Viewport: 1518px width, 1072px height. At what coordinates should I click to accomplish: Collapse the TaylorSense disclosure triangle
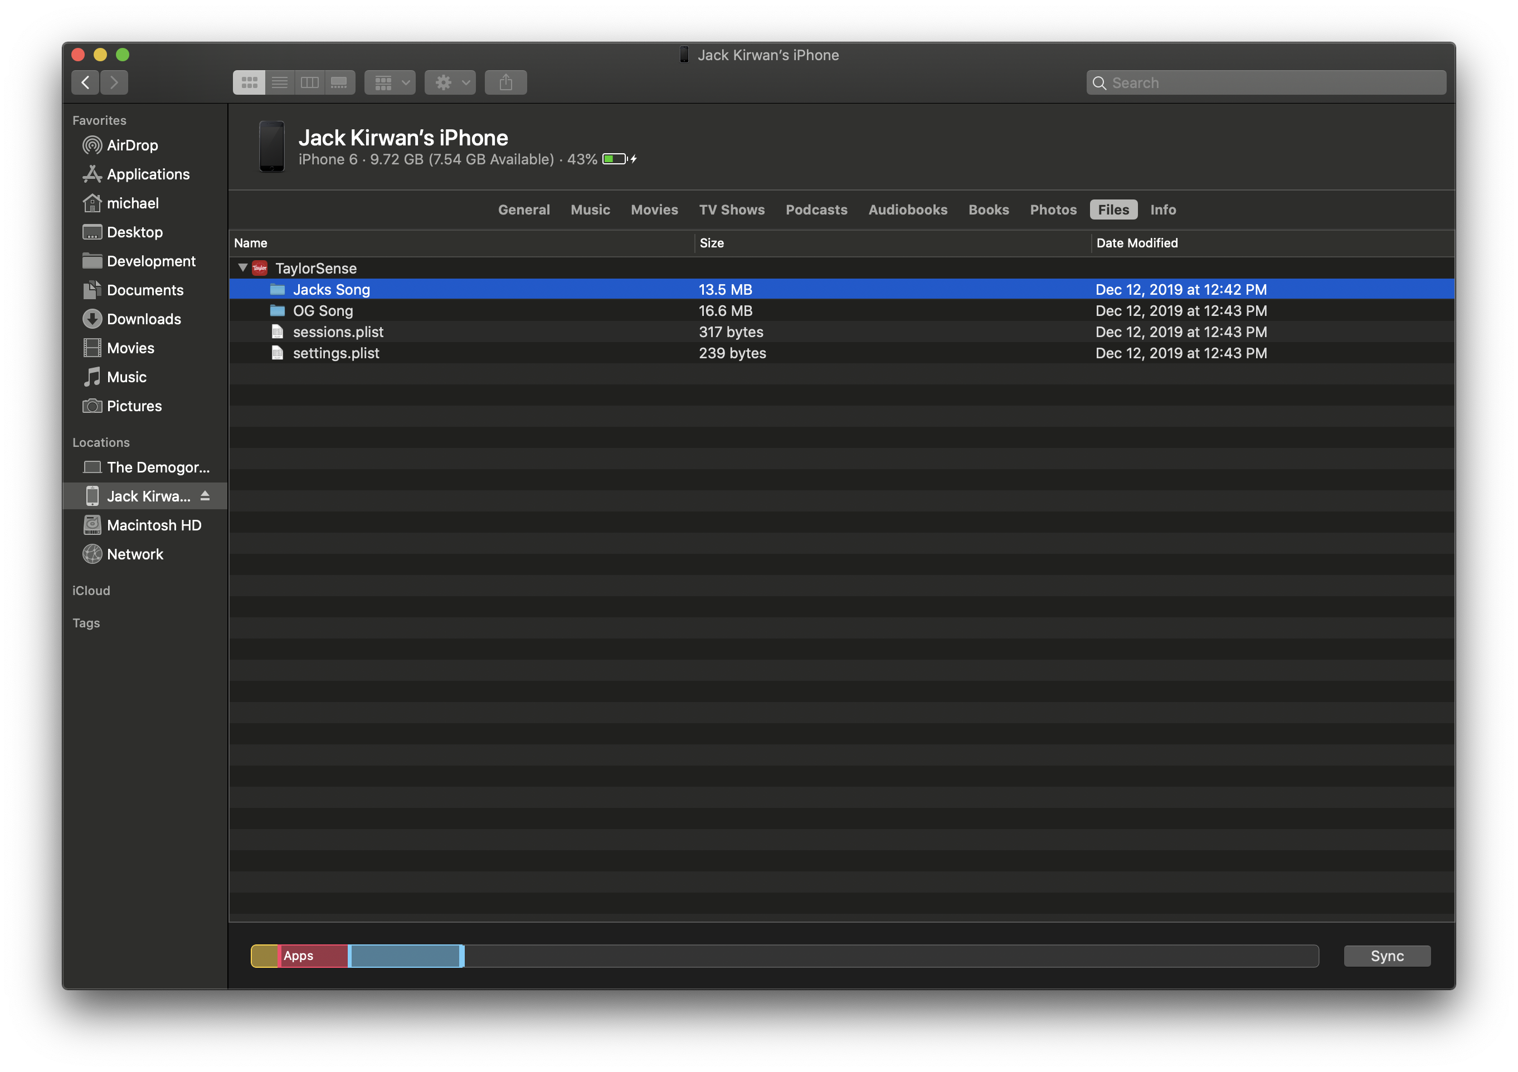[242, 267]
